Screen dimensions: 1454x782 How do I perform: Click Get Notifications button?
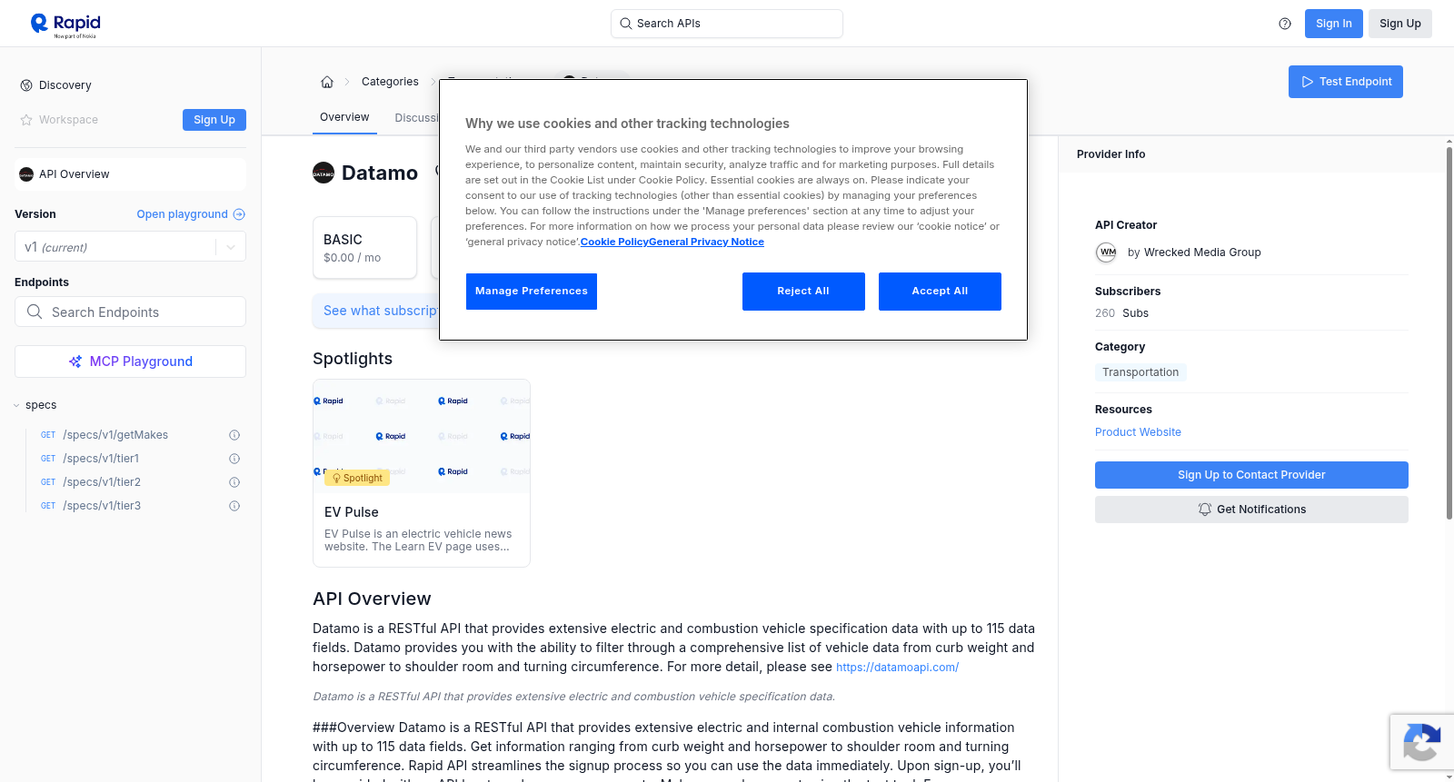tap(1251, 510)
